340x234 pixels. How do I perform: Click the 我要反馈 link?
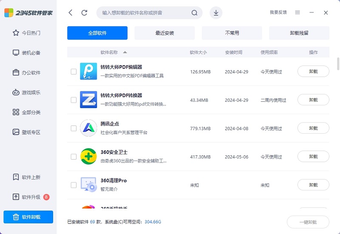point(278,12)
